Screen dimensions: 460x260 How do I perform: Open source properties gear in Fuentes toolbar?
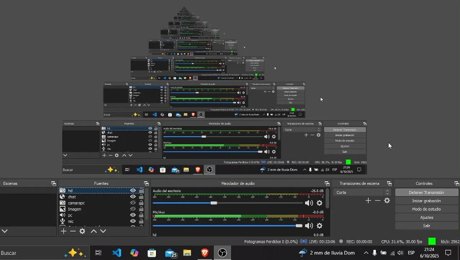(82, 231)
